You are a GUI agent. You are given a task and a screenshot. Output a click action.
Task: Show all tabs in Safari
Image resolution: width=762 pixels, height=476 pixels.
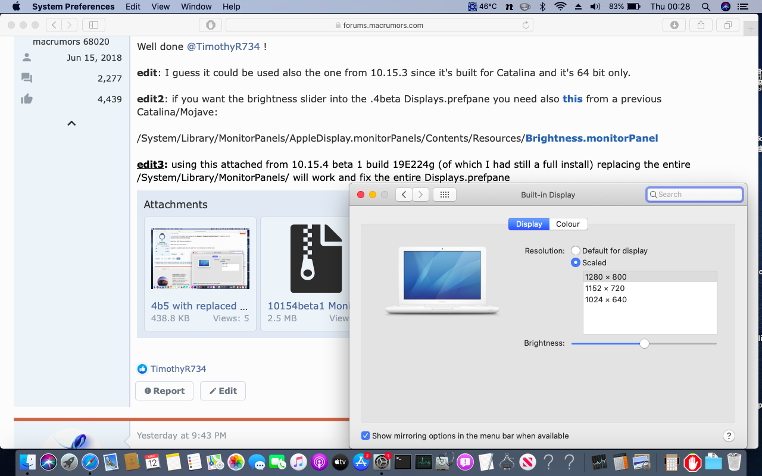pyautogui.click(x=728, y=25)
